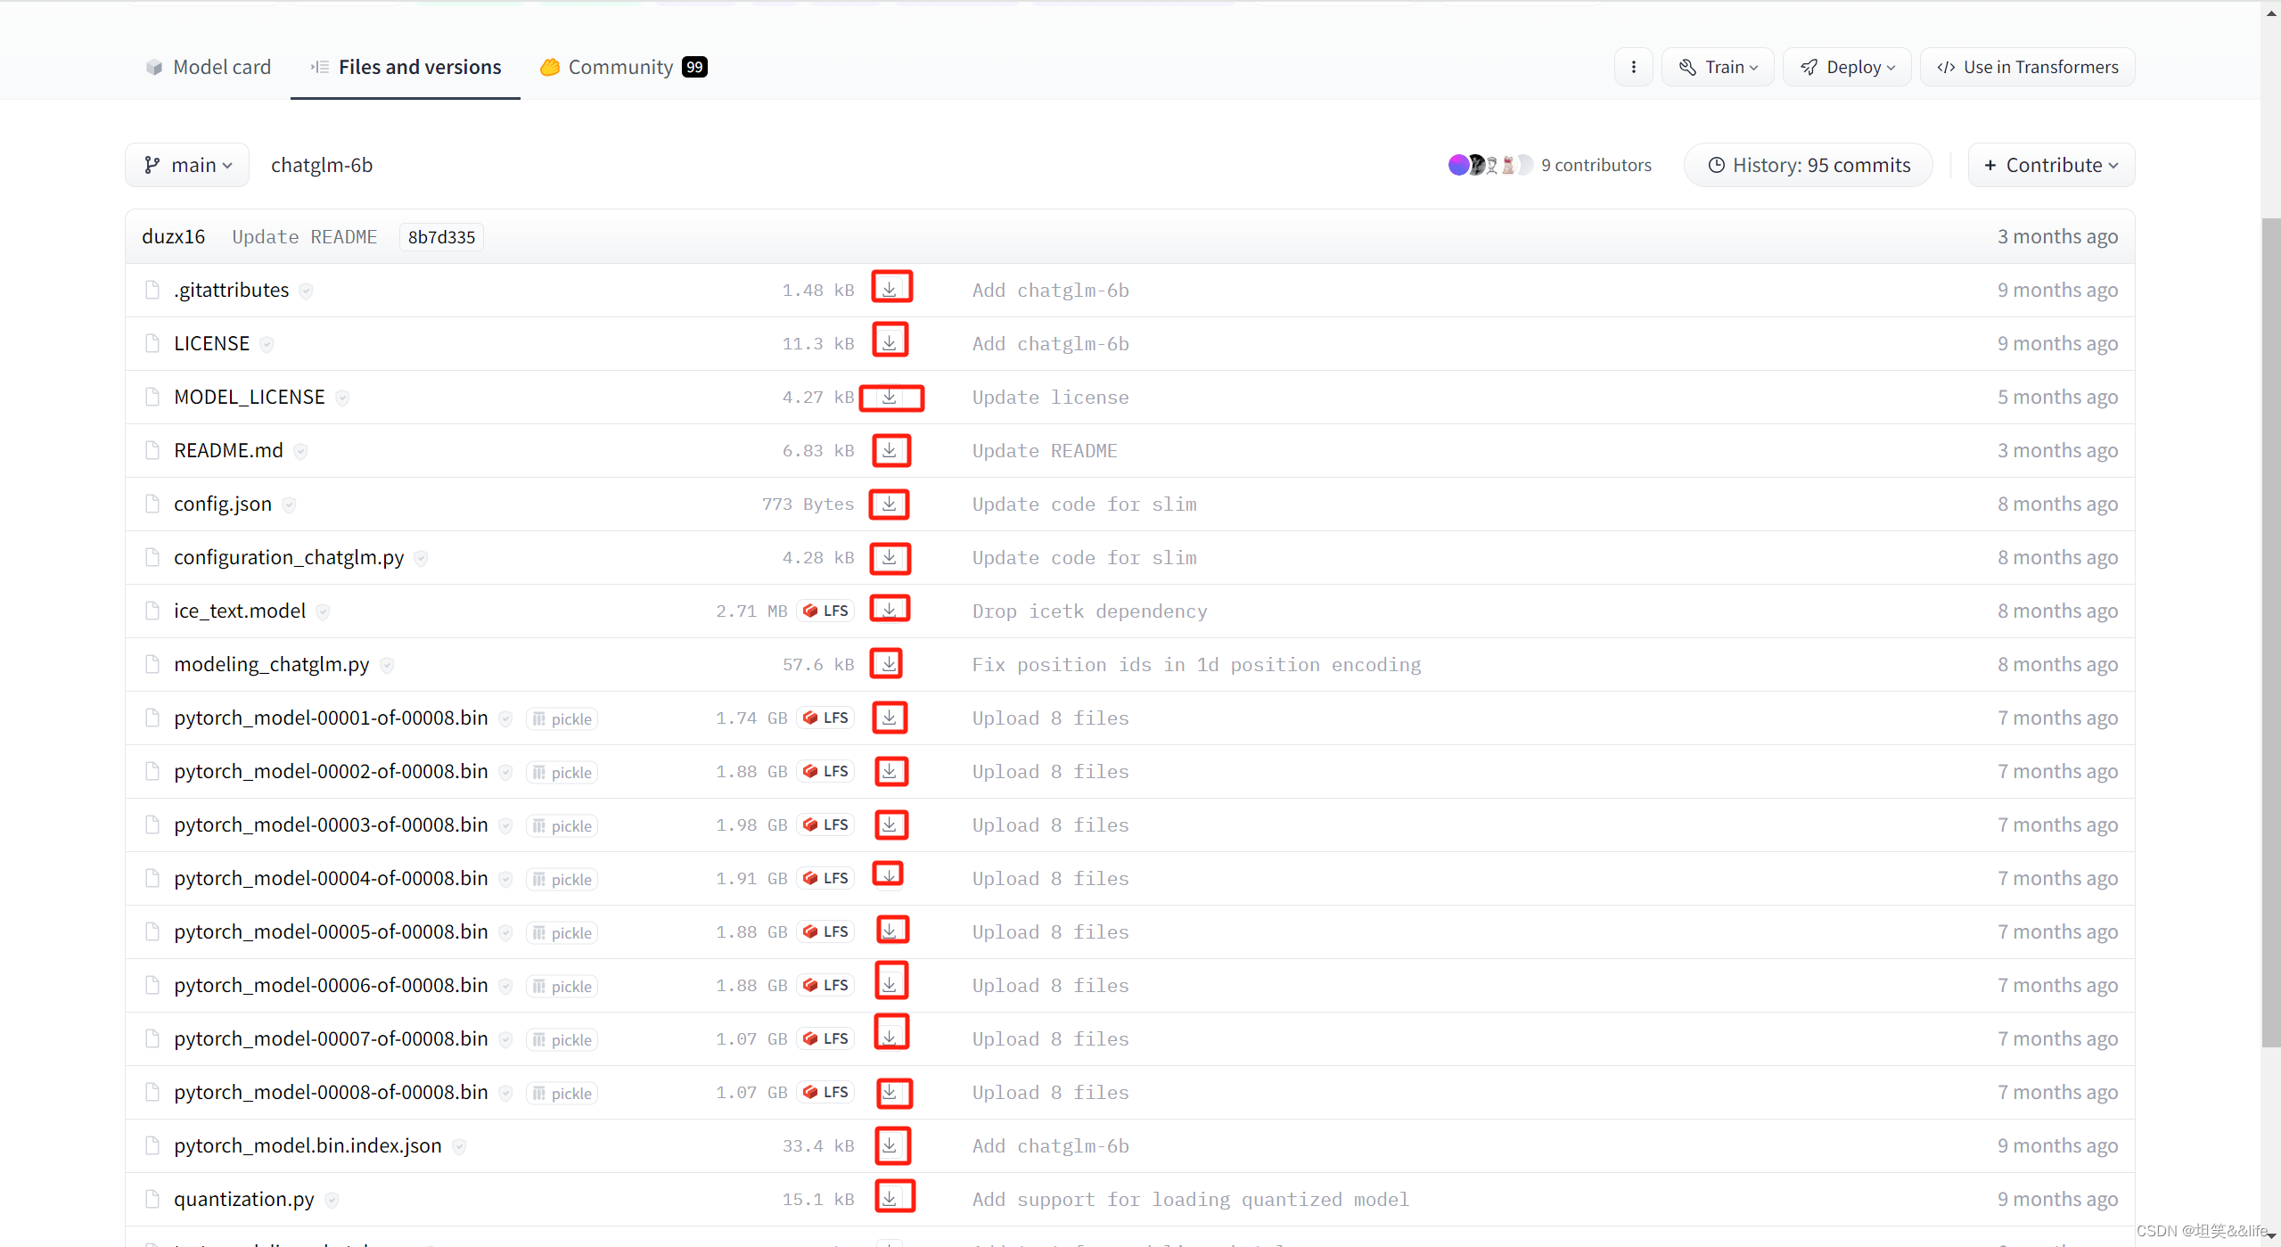Download pytorch_model-00008-of-00008.bin
This screenshot has height=1247, width=2281.
pyautogui.click(x=890, y=1092)
